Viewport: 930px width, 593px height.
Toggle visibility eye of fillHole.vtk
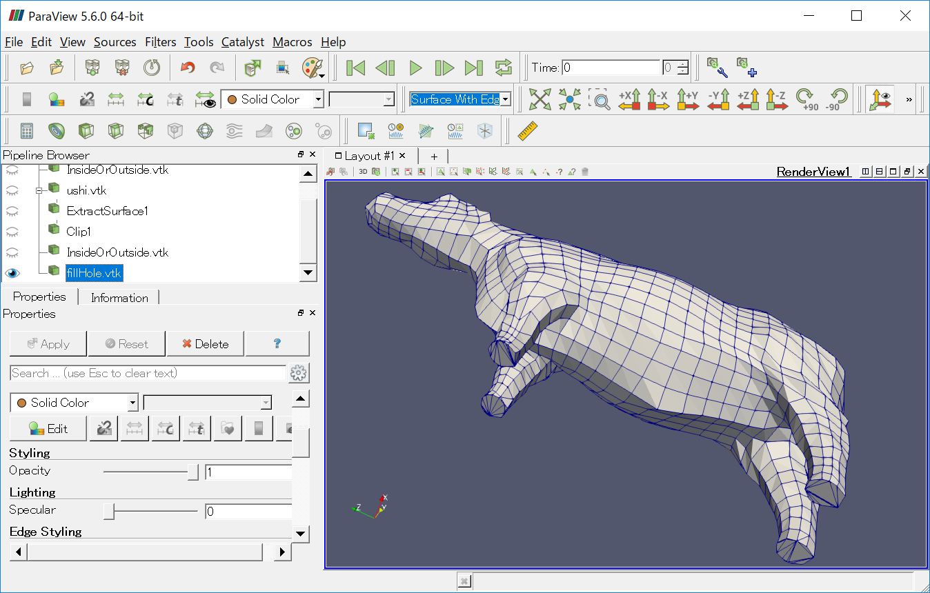pos(12,273)
